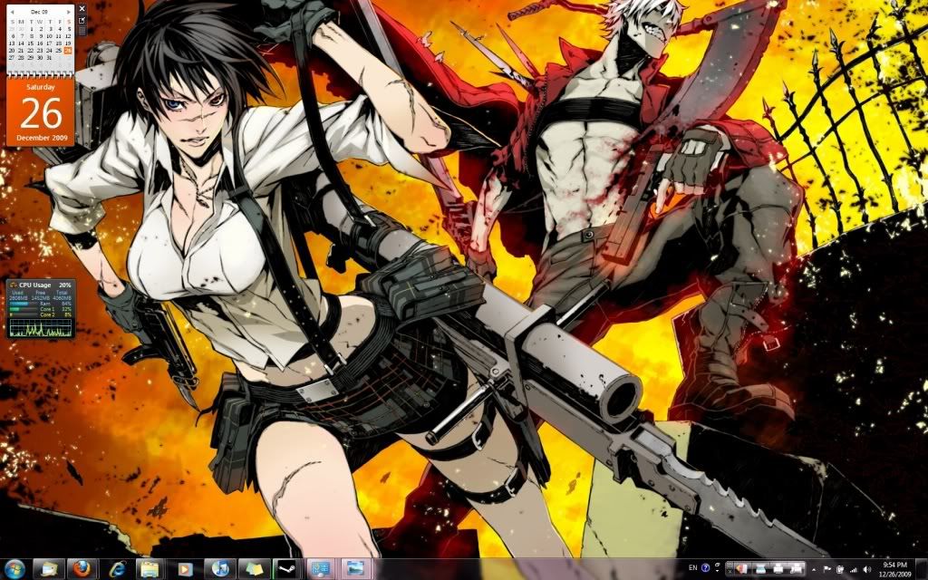The image size is (928, 580).
Task: Open the taskbar clock showing 9:54 PM
Action: click(894, 569)
